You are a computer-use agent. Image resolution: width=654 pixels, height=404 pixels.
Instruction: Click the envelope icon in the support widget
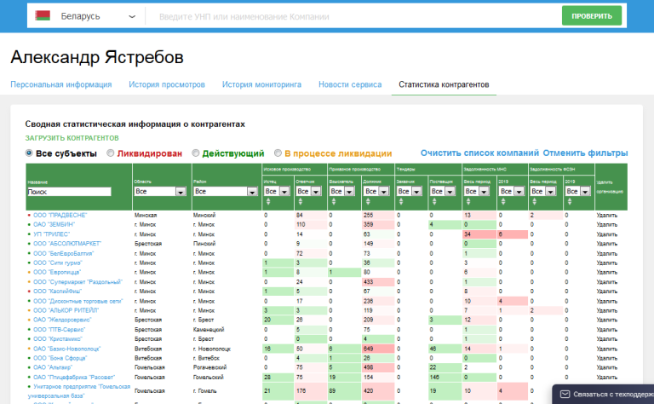coord(565,394)
